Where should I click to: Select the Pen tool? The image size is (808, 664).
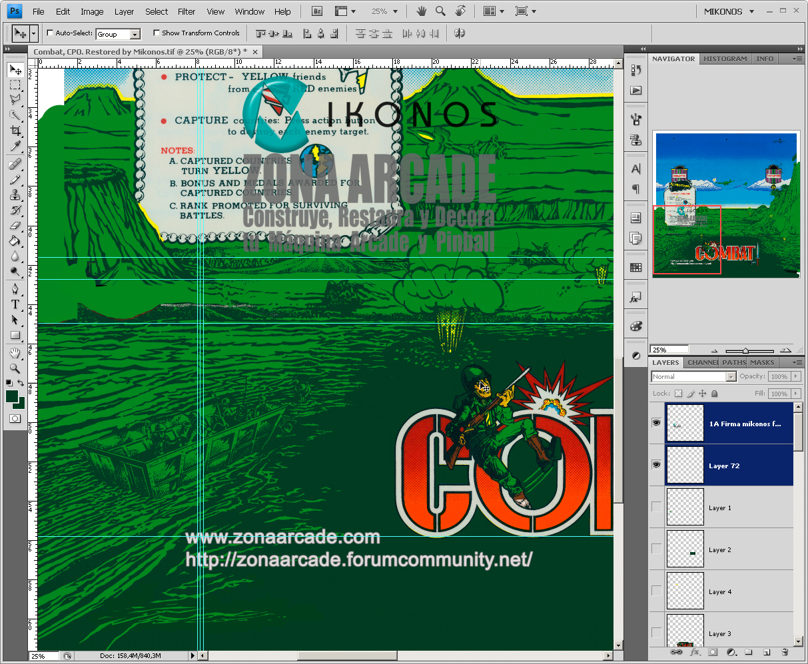coord(15,289)
